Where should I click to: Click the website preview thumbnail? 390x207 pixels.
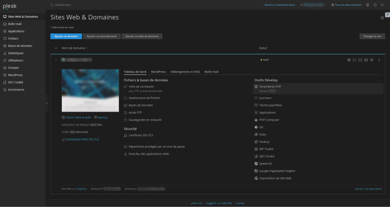[85, 90]
